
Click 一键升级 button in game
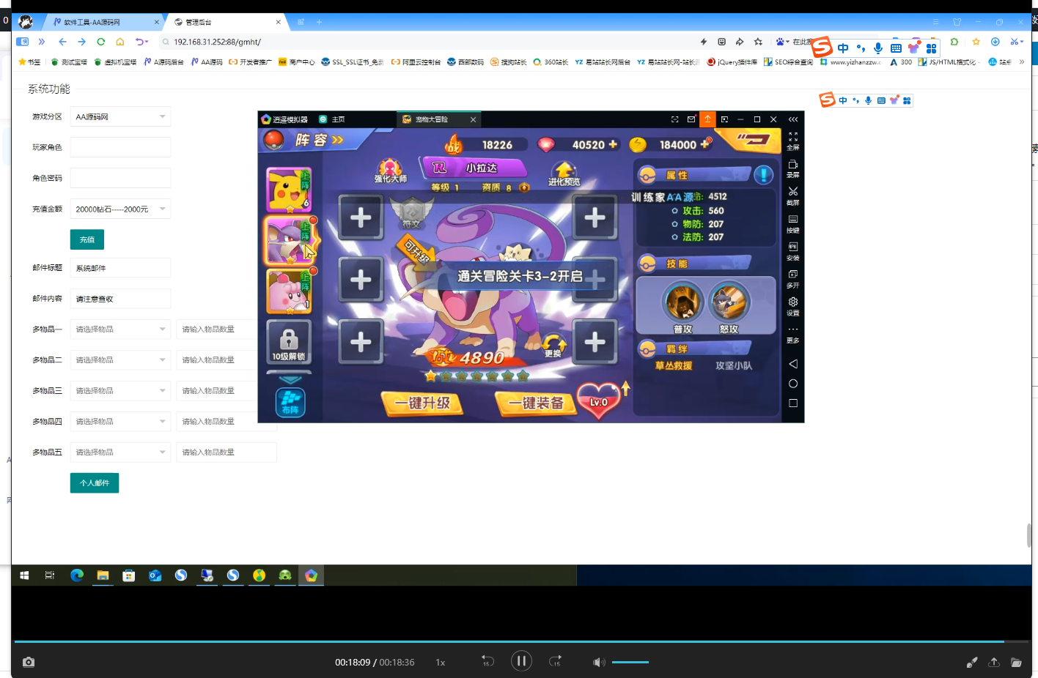pos(423,403)
